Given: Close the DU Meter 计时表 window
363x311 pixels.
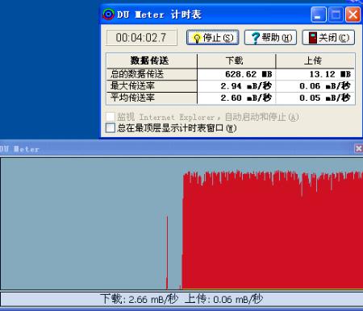Looking at the screenshot, I should click(353, 15).
